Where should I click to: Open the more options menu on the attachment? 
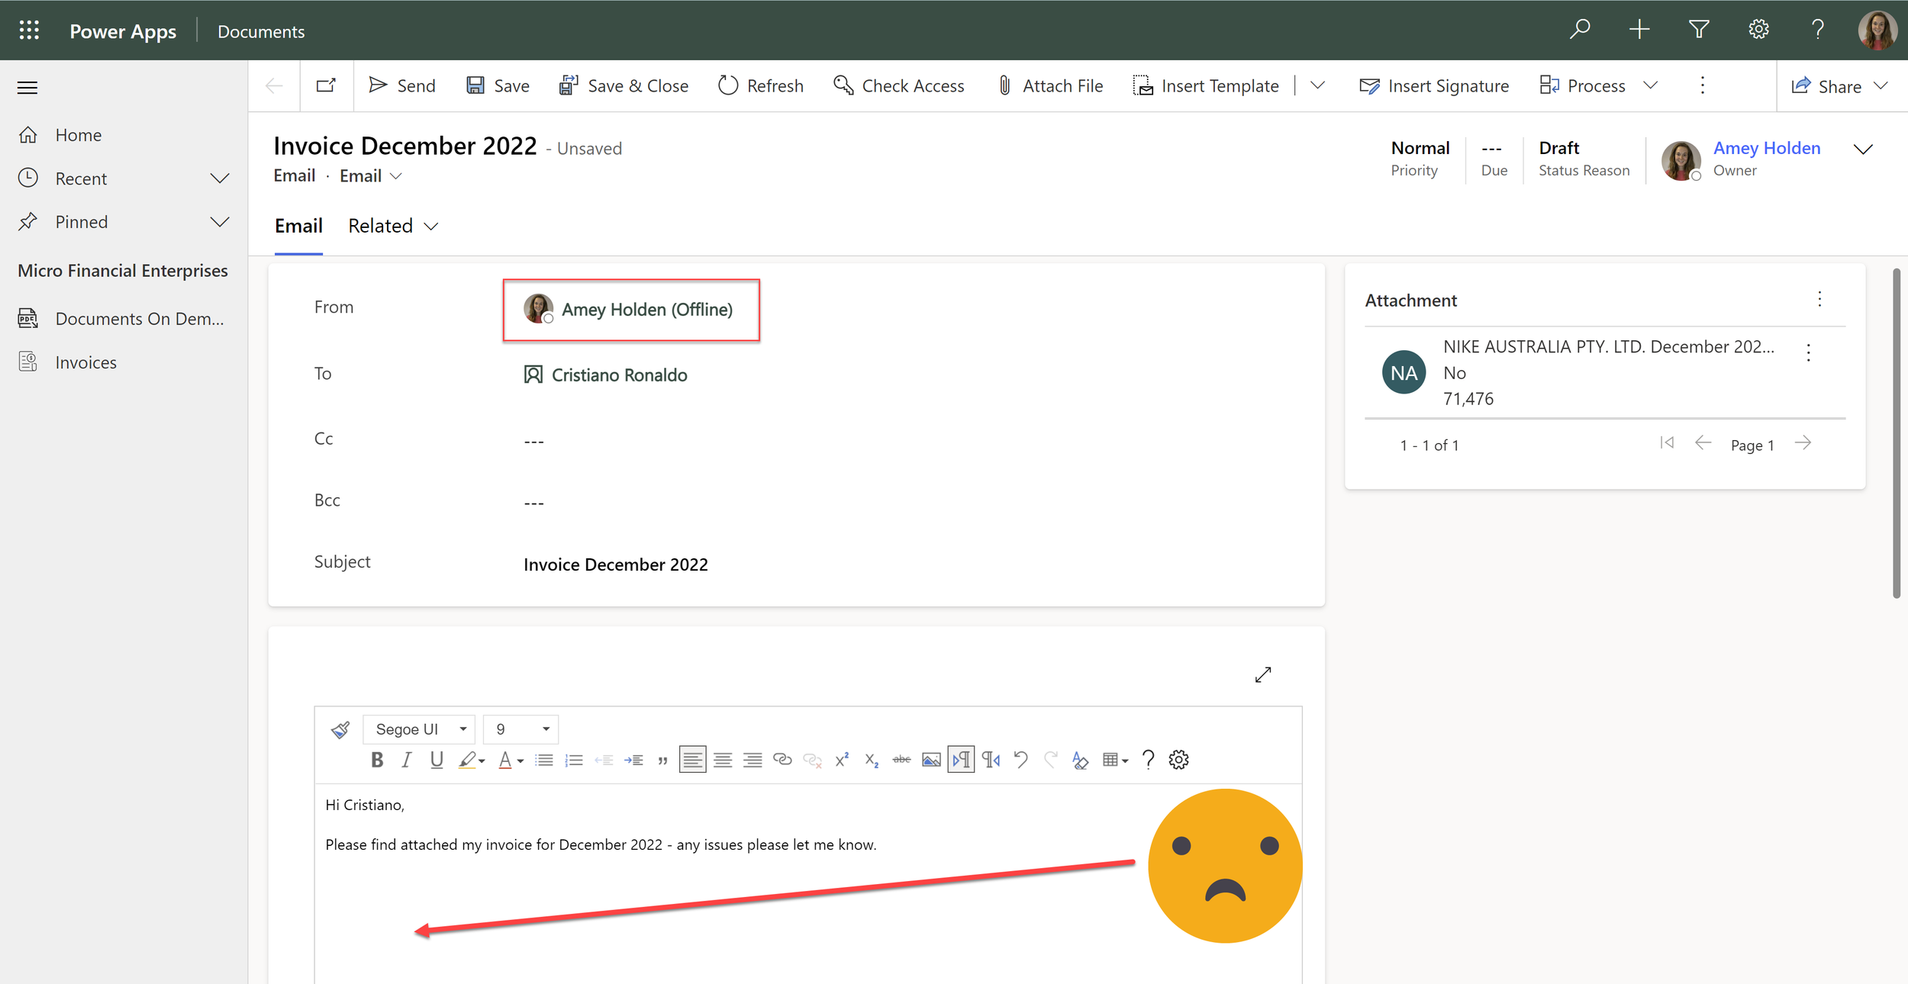[1810, 352]
